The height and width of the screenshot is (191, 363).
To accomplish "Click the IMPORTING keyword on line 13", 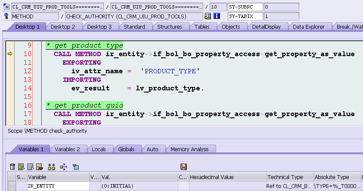I will click(x=82, y=80).
